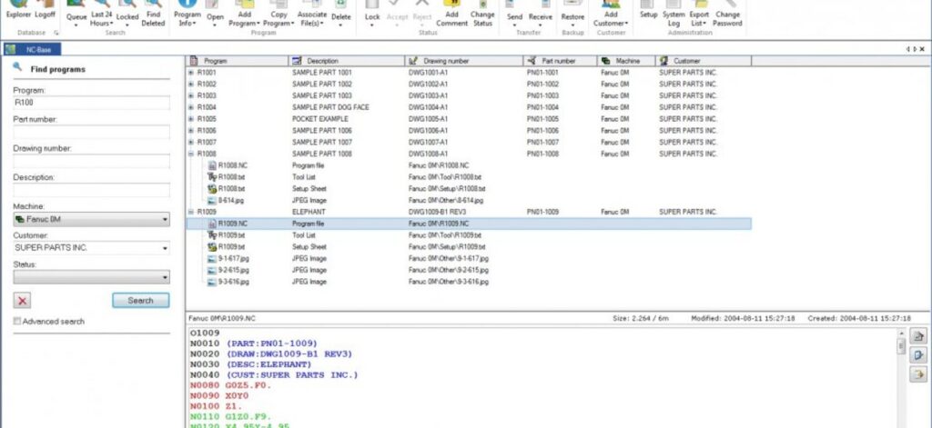The height and width of the screenshot is (428, 932).
Task: Open the Customer dropdown
Action: point(92,248)
